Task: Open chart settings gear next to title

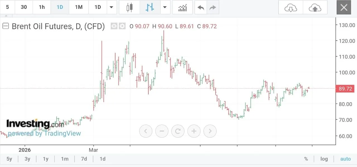Action: point(122,26)
